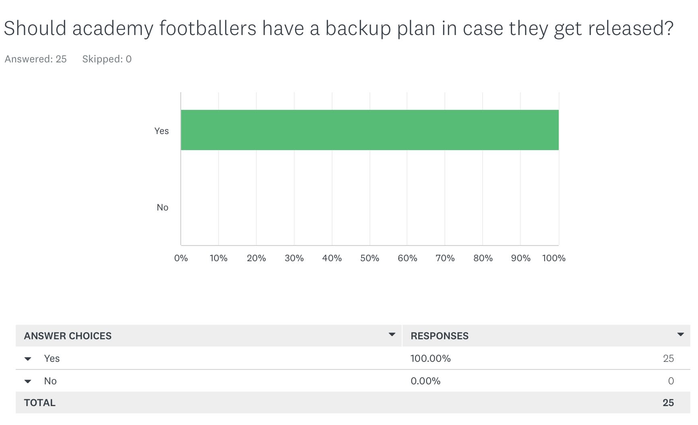Screen dimensions: 698x425
Task: Click the survey question title
Action: point(338,29)
